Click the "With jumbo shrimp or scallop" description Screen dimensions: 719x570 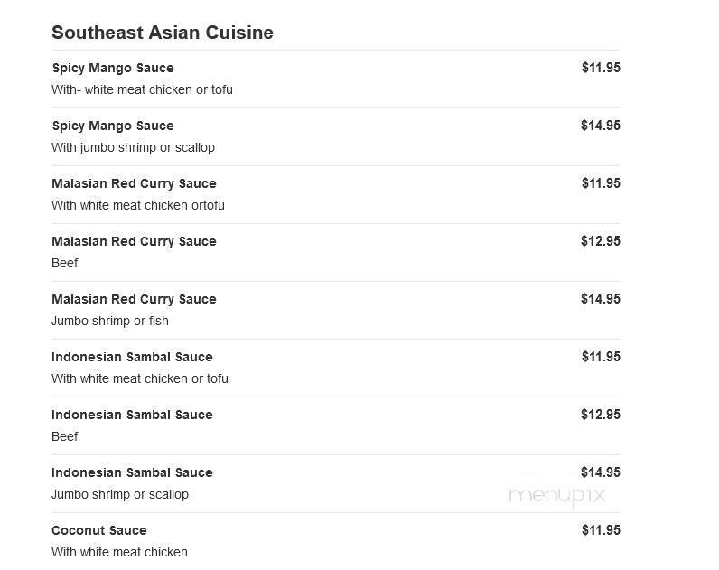point(133,147)
